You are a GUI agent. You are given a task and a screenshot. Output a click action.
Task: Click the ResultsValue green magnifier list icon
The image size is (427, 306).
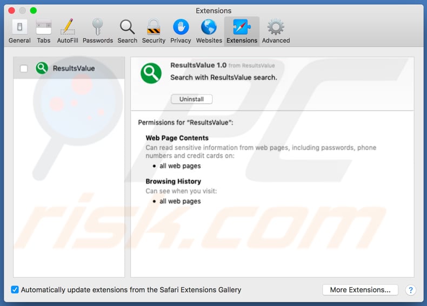(42, 68)
